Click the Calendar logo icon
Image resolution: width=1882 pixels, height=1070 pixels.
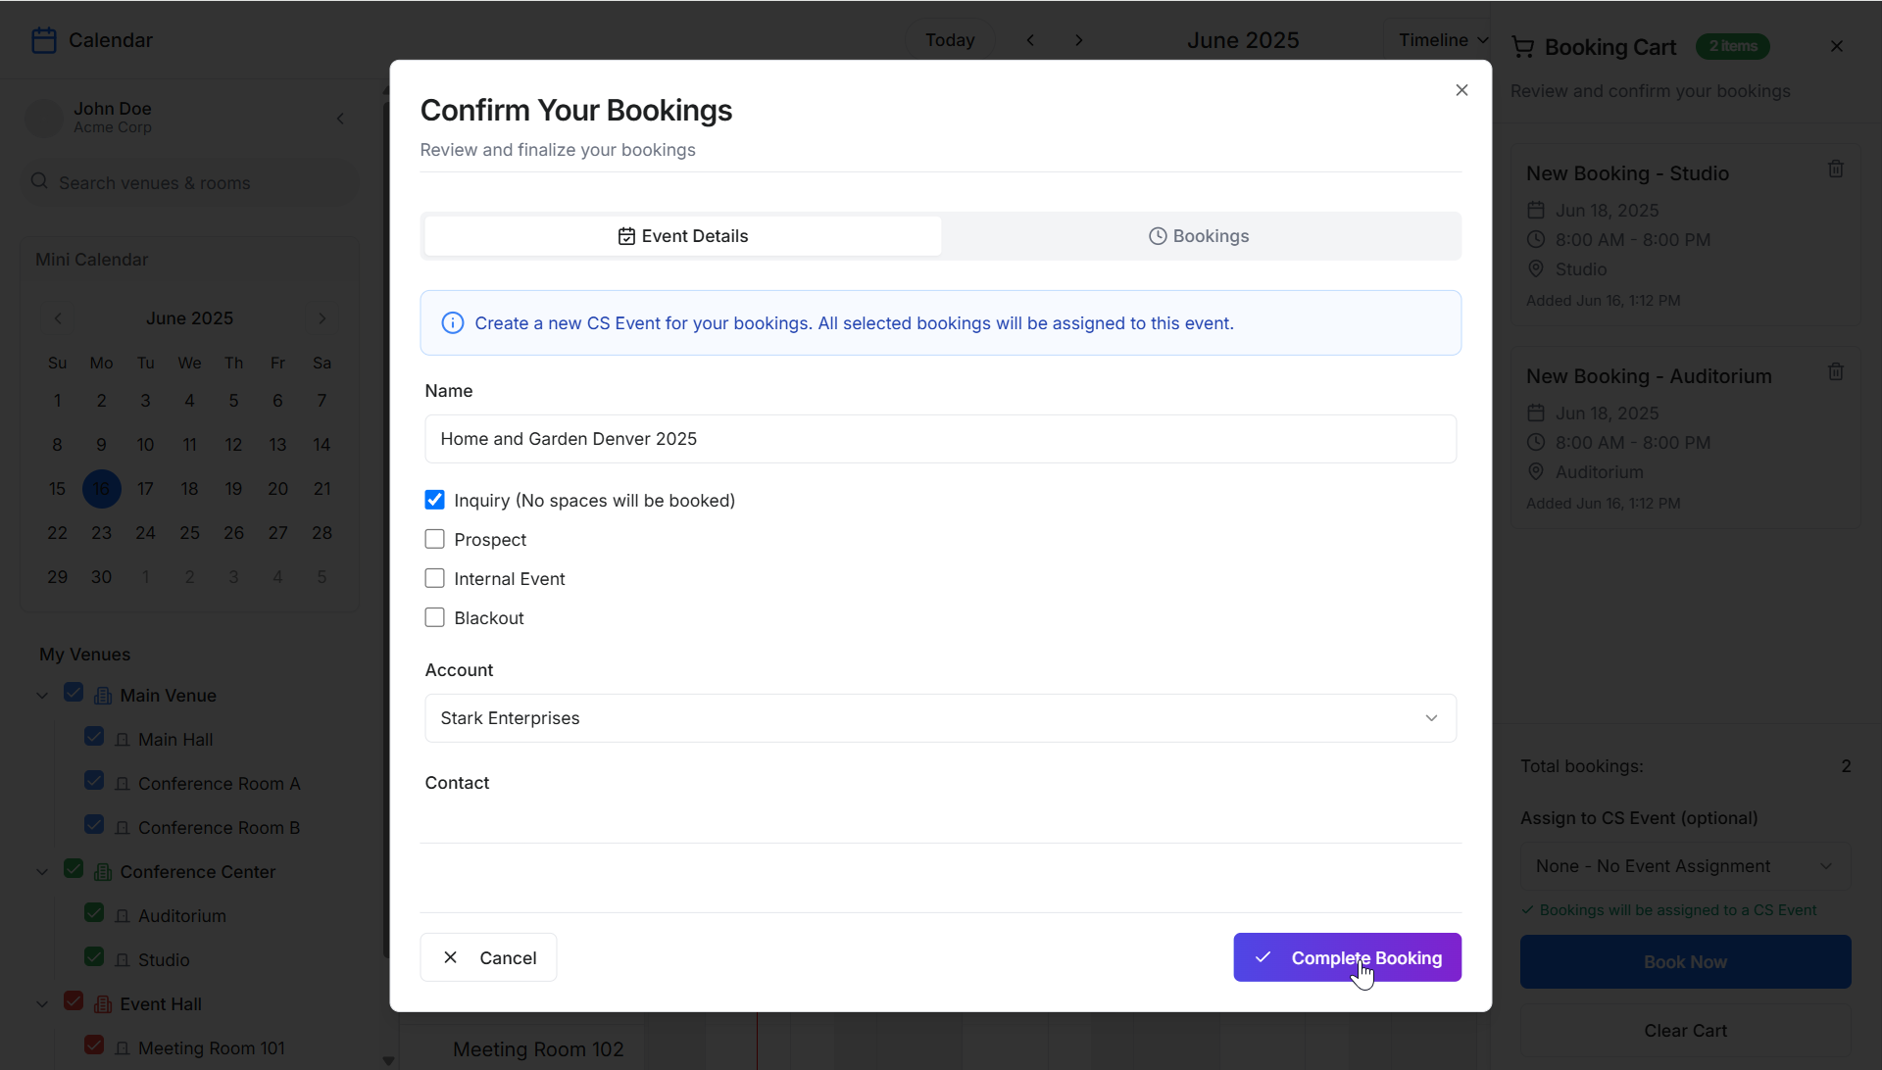pos(44,40)
